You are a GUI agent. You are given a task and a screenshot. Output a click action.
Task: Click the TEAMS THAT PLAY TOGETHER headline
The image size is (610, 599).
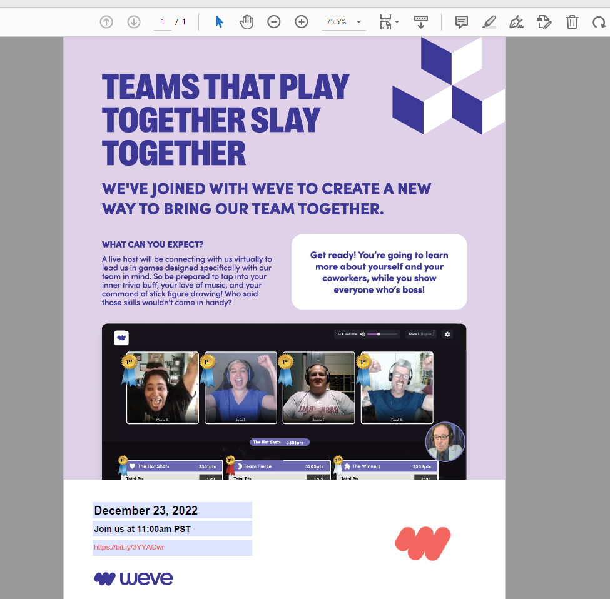click(226, 120)
